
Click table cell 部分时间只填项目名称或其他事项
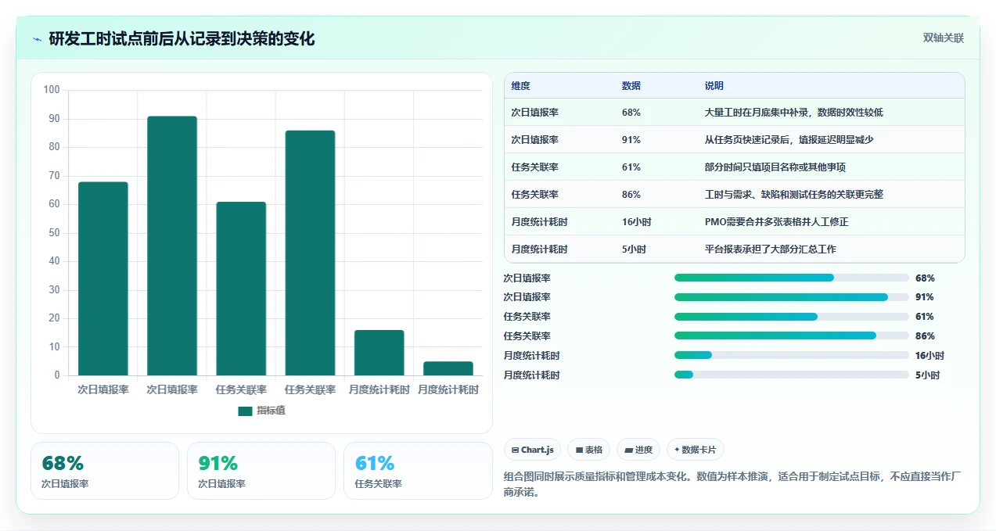point(775,167)
